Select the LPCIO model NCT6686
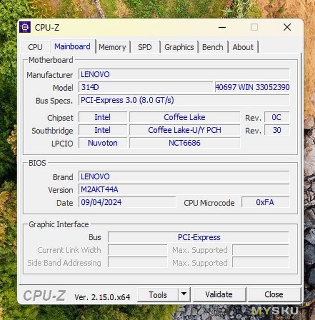The width and height of the screenshot is (315, 320). tap(184, 143)
